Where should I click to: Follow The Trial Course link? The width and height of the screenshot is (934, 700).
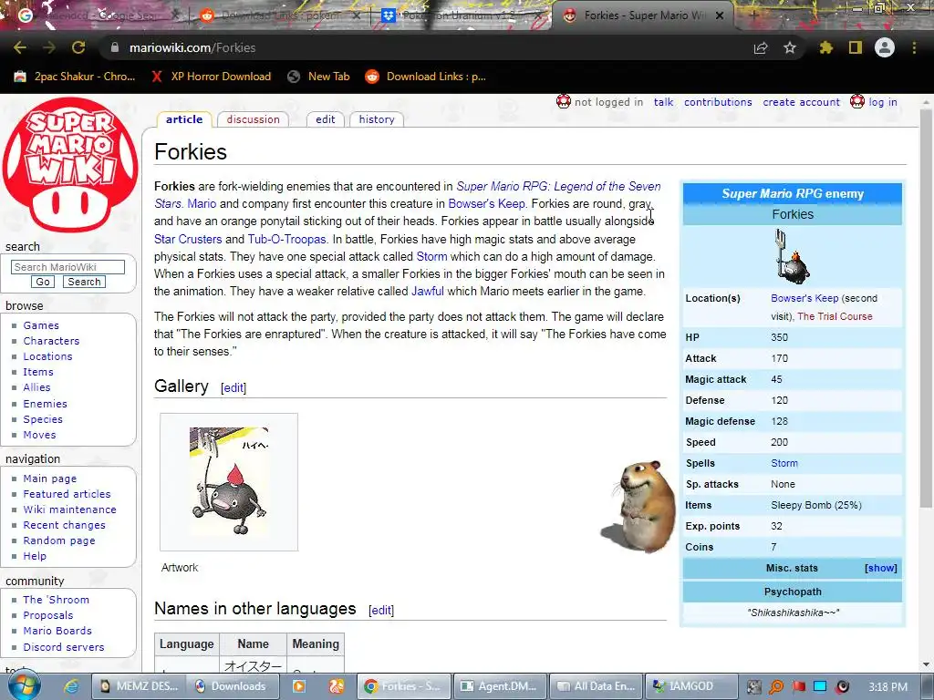coord(835,316)
